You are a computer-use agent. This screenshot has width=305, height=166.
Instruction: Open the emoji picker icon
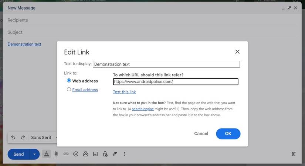click(76, 154)
